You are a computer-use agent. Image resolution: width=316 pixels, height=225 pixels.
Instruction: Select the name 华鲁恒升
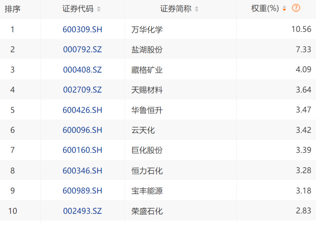tap(147, 110)
